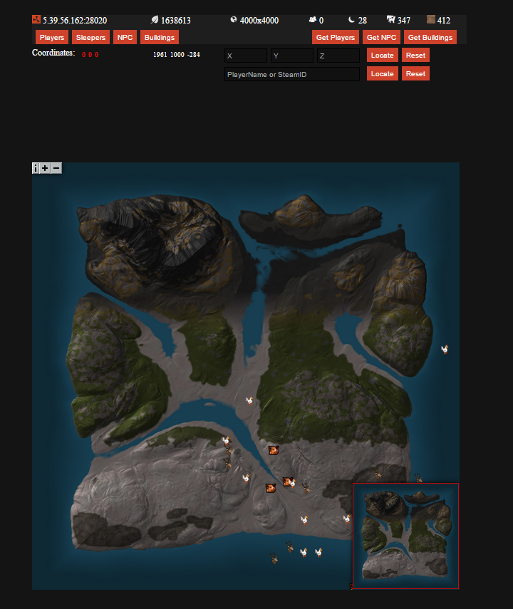Select the lone chicken marker in the eastern ocean
Viewport: 513px width, 609px height.
click(445, 349)
